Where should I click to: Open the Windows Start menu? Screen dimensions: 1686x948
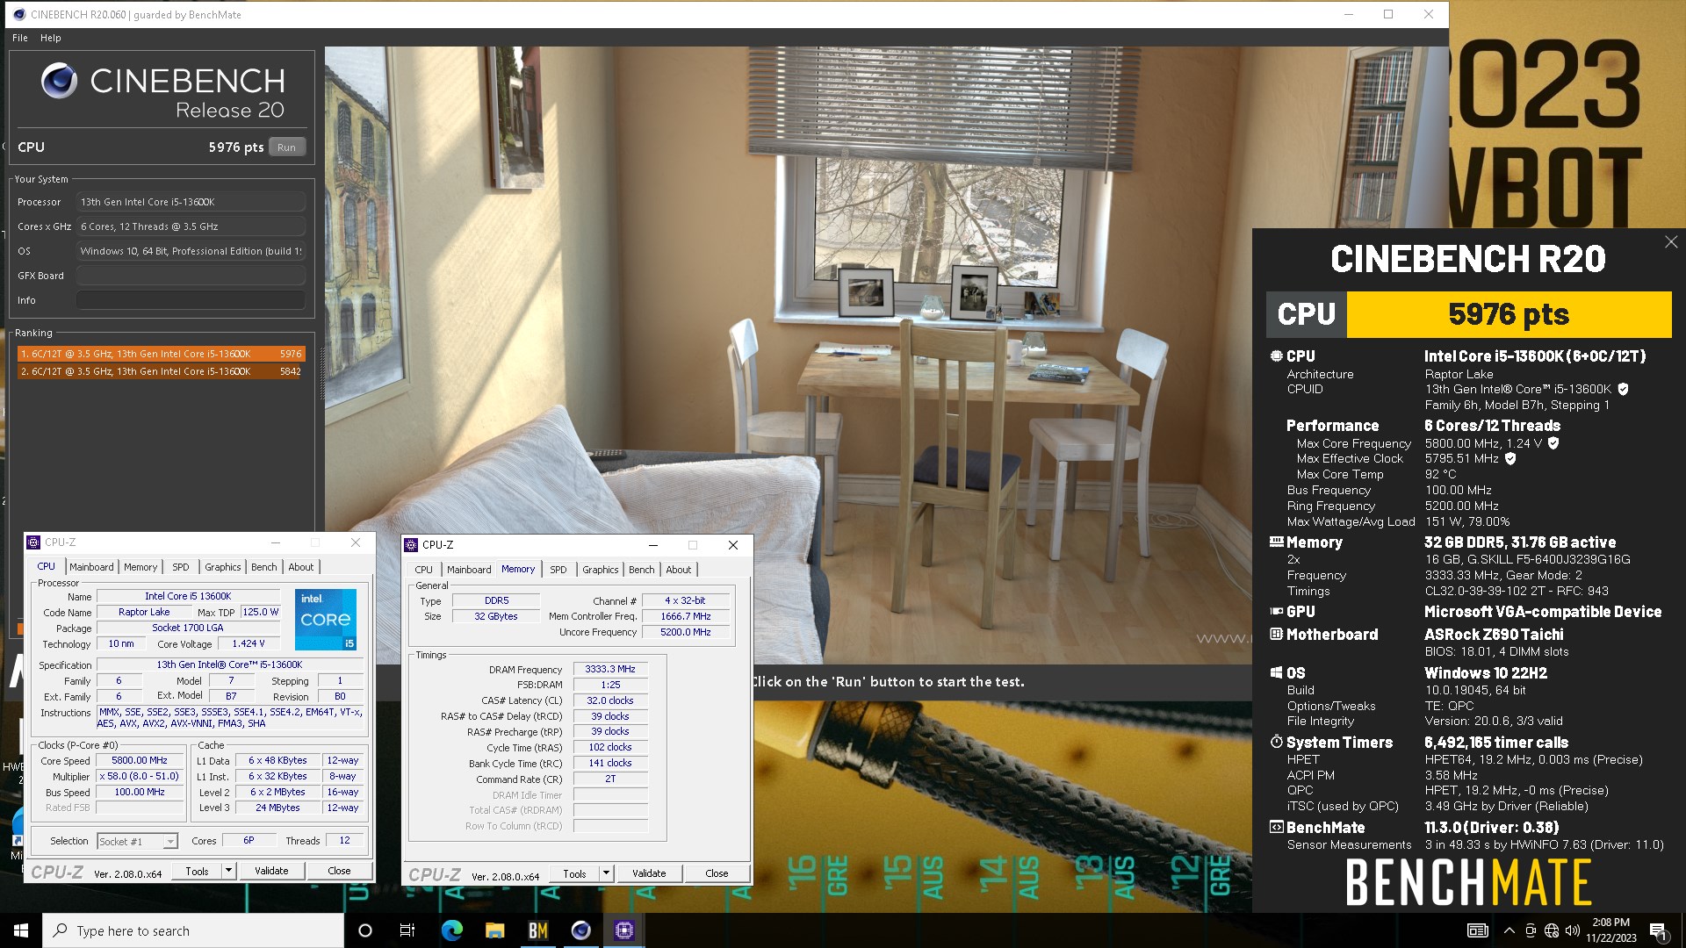click(x=21, y=930)
